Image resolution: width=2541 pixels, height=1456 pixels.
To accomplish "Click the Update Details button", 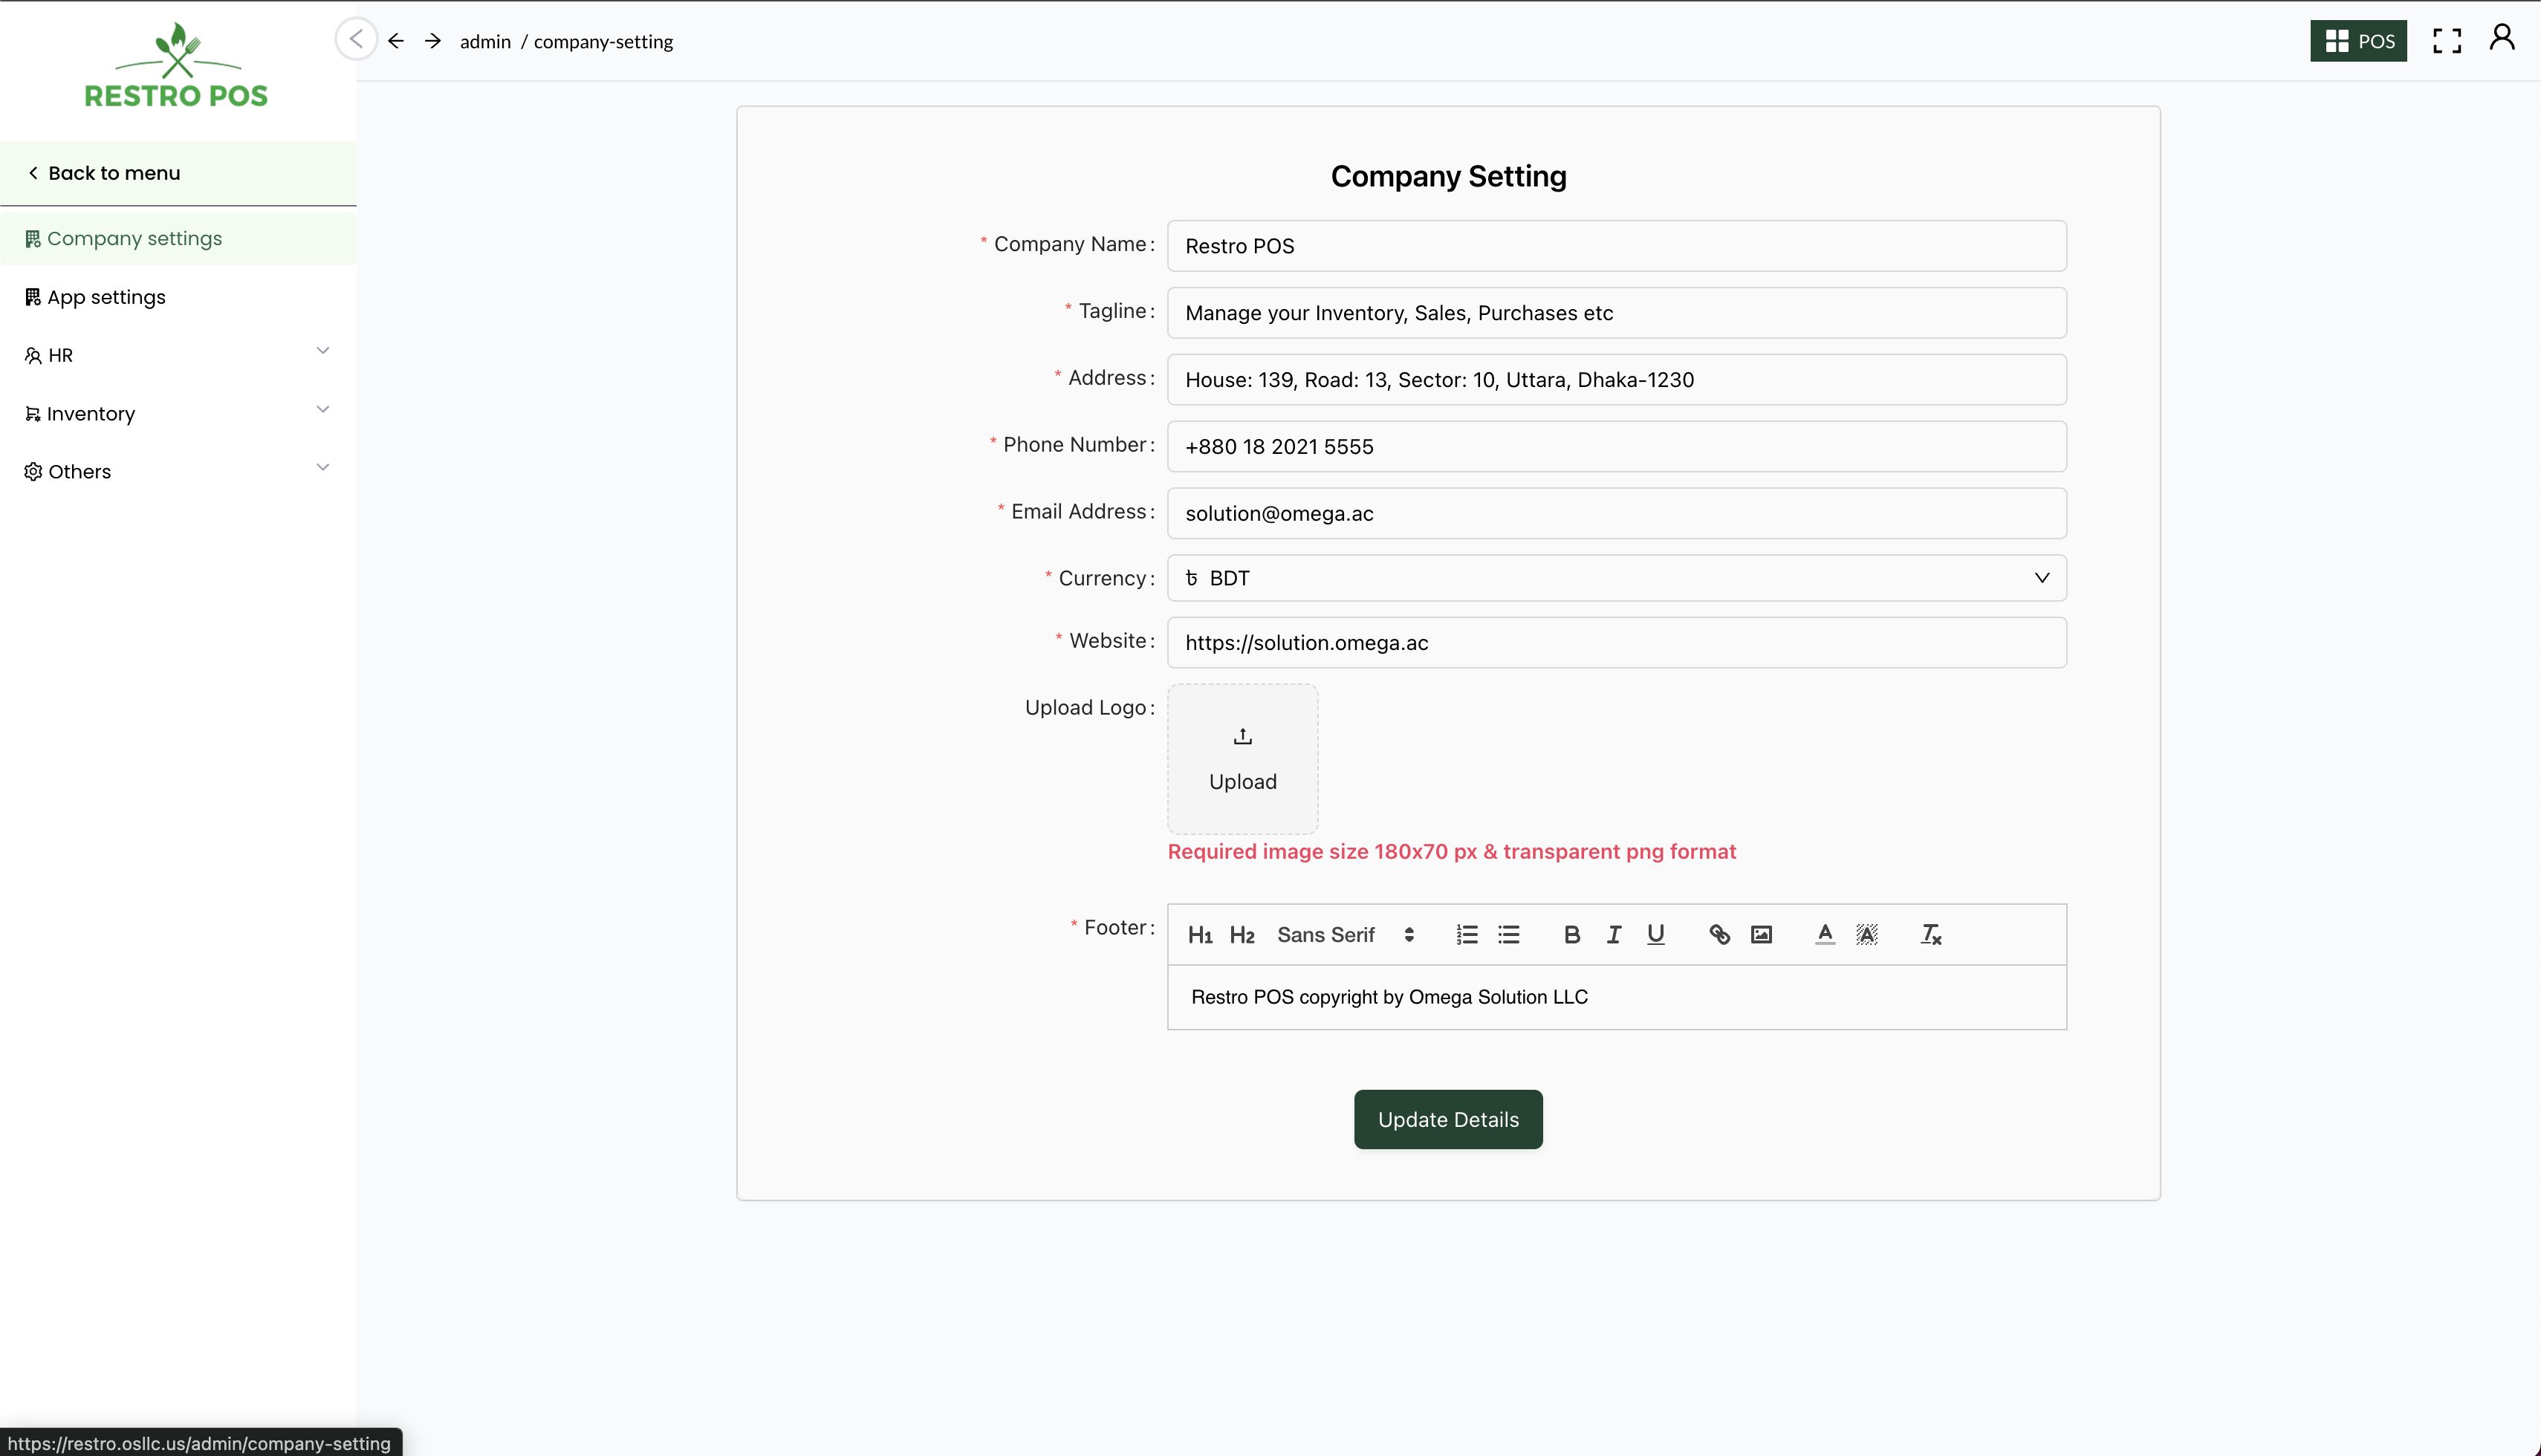I will pyautogui.click(x=1447, y=1119).
